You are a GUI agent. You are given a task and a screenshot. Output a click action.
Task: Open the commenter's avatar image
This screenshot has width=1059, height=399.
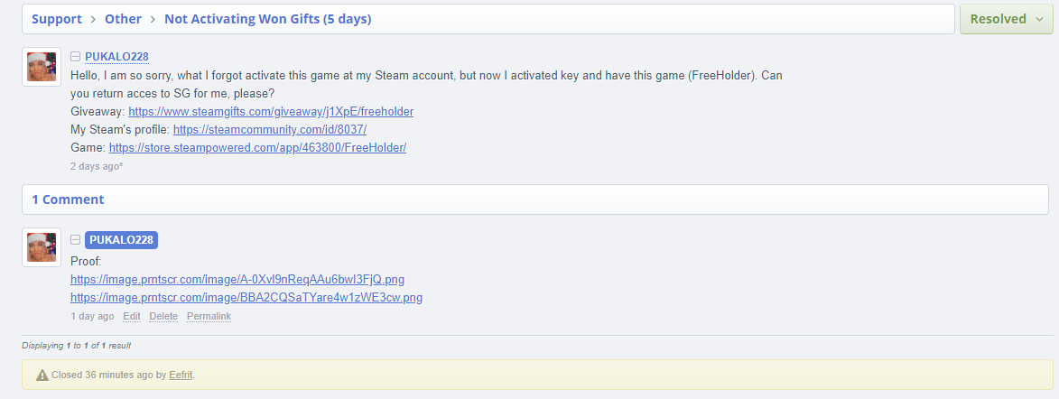click(42, 247)
